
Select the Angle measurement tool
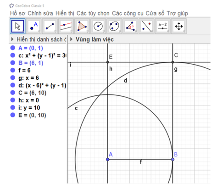pos(130,26)
